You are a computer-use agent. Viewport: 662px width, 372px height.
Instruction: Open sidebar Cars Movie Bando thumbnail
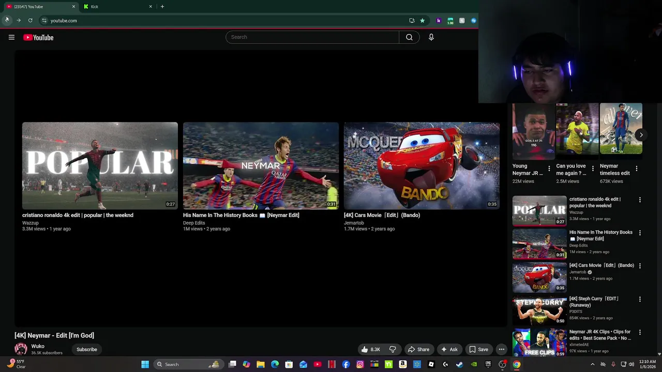pyautogui.click(x=539, y=277)
